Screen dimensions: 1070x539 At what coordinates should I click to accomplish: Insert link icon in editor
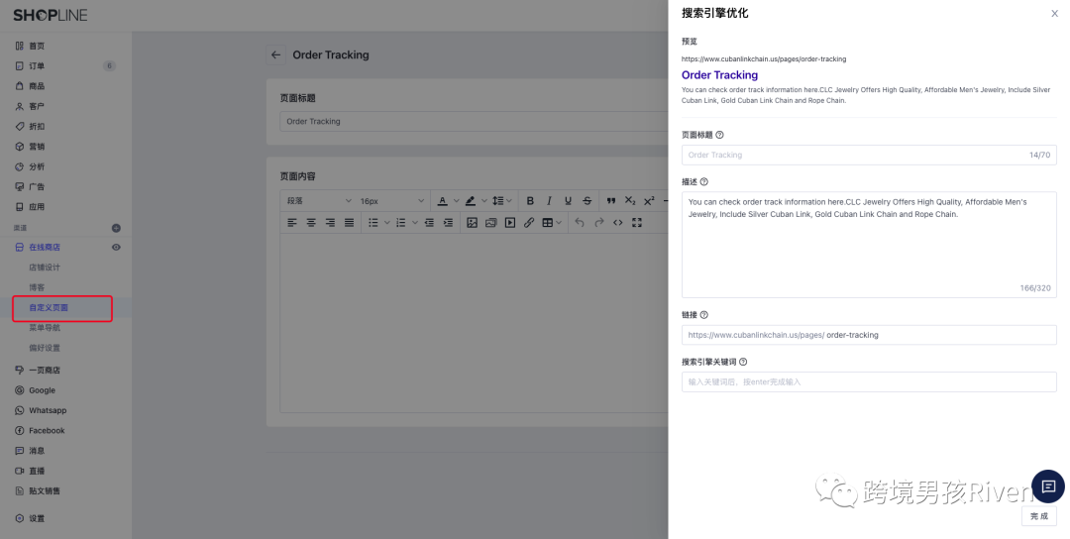pyautogui.click(x=529, y=222)
